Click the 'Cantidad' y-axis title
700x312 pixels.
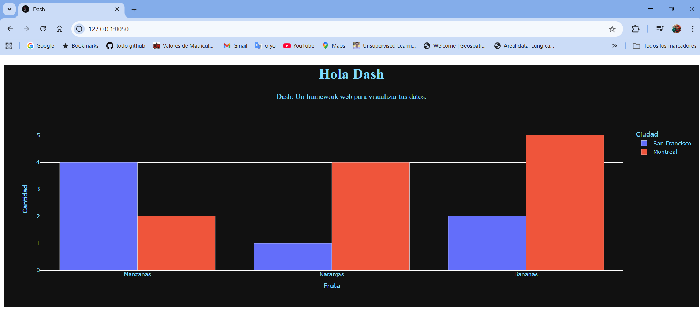[x=25, y=199]
